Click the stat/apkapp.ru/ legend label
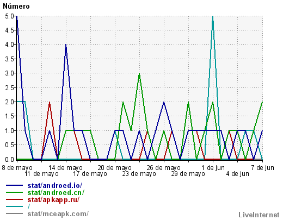Viewport: 283px width, 220px height. click(53, 200)
